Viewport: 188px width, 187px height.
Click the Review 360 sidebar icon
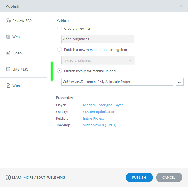click(x=8, y=21)
